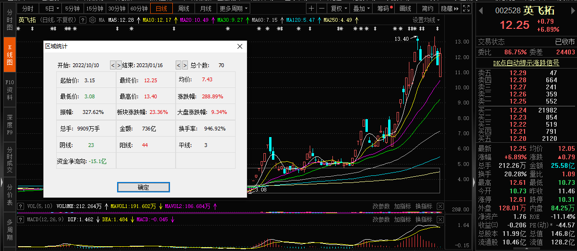The height and width of the screenshot is (251, 577).
Task: Open the 更多周期 dropdown
Action: [234, 9]
